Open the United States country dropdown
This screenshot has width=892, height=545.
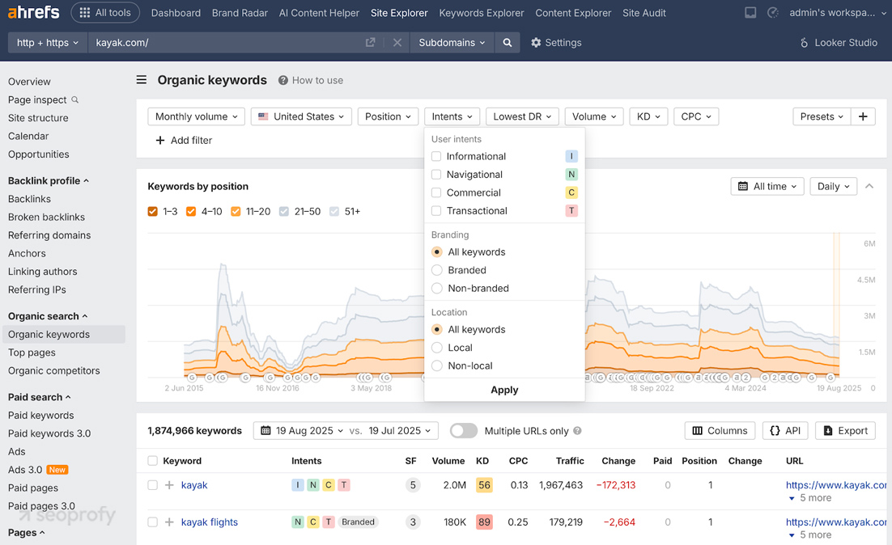(x=301, y=116)
